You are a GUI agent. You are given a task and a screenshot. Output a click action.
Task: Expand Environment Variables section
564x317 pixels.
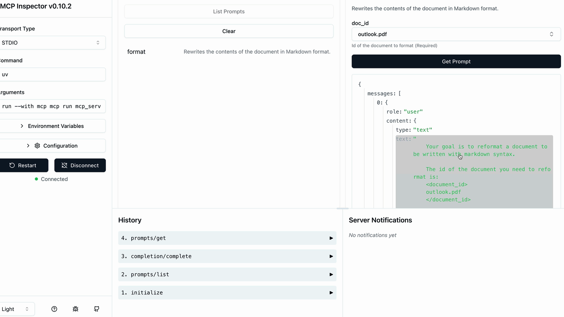52,126
